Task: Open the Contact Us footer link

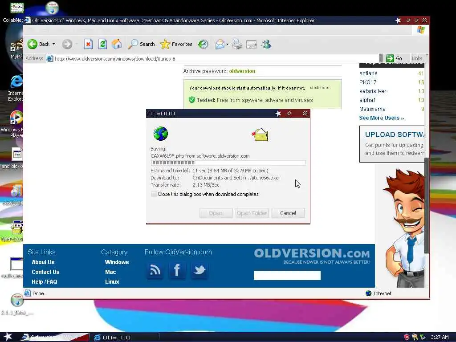Action: click(x=45, y=272)
